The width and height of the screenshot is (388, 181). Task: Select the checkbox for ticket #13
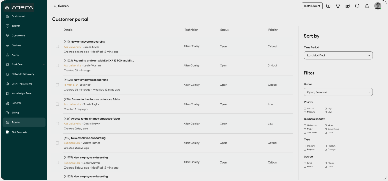pyautogui.click(x=58, y=47)
